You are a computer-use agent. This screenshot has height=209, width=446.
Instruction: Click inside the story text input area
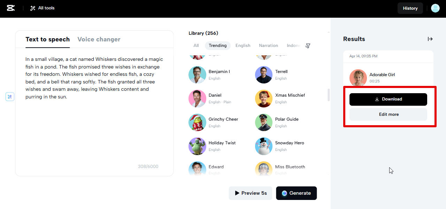(94, 129)
